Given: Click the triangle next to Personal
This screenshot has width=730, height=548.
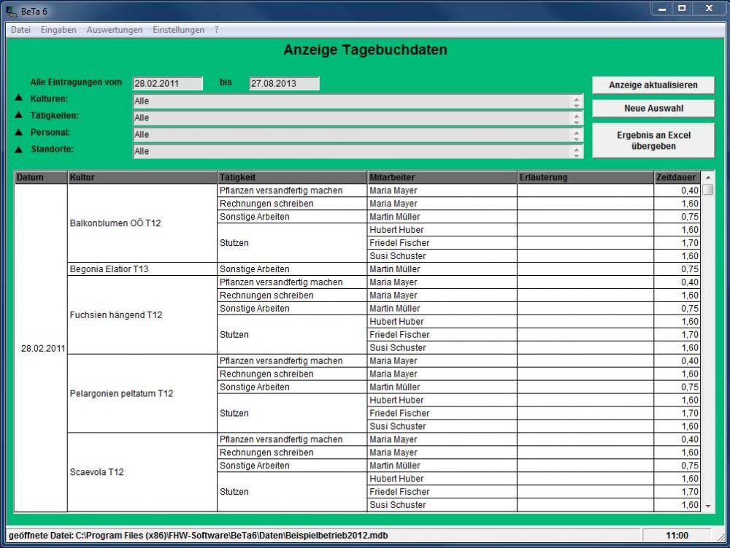Looking at the screenshot, I should pyautogui.click(x=19, y=133).
